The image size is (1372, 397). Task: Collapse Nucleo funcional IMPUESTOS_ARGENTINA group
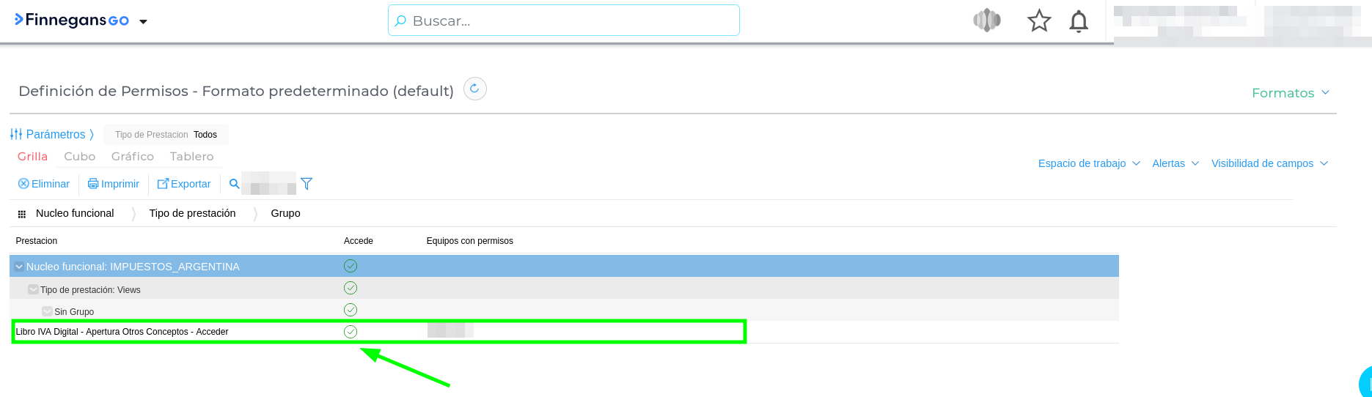pyautogui.click(x=19, y=267)
